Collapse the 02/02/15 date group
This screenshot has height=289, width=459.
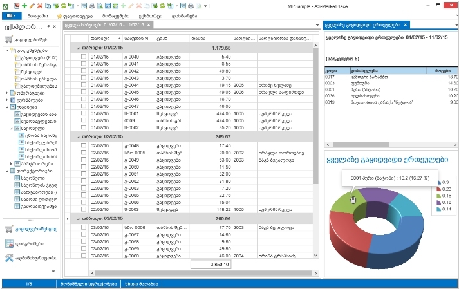click(x=79, y=137)
